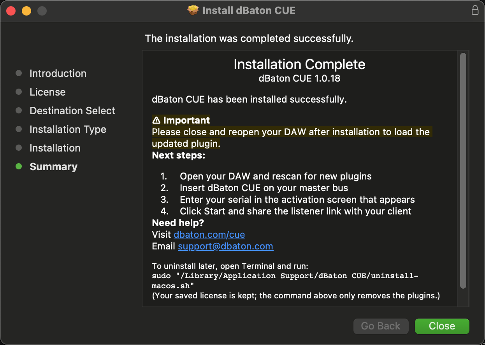Screen dimensions: 485x345
Task: Open the dbaton.com/cue link
Action: (x=209, y=235)
